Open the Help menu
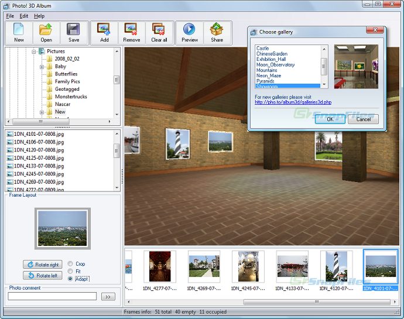Screen dimensions: 404x319 point(39,16)
